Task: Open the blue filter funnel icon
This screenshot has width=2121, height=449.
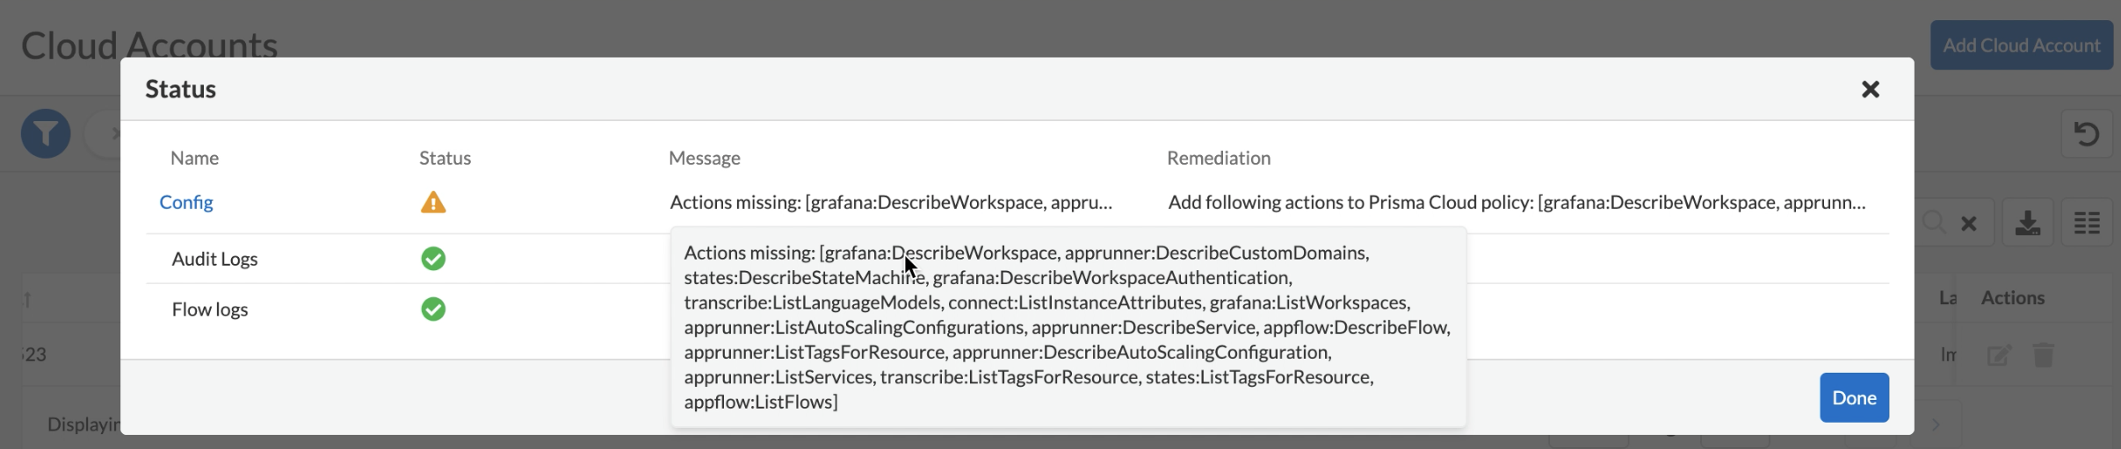Action: click(46, 133)
